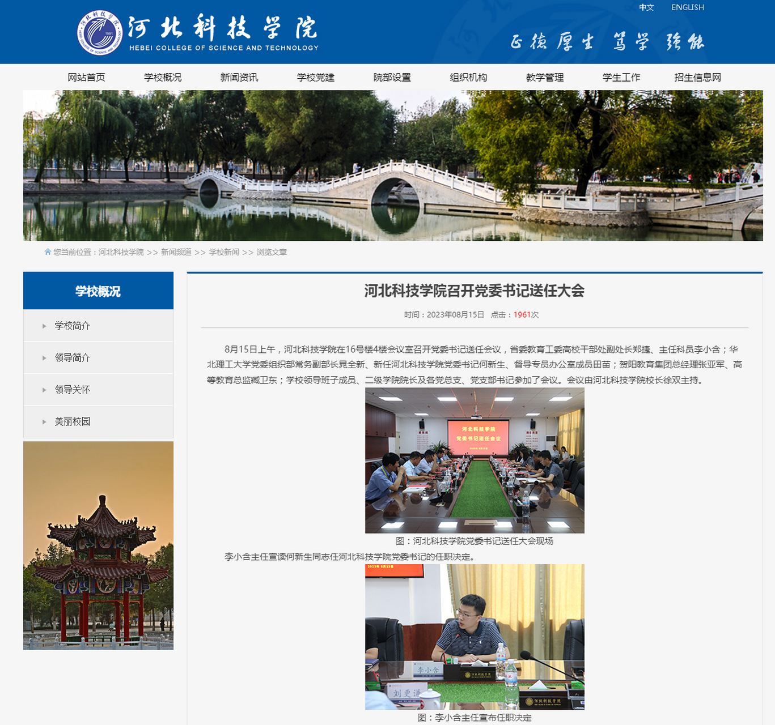The width and height of the screenshot is (775, 725).
Task: Switch to the 新闻资讯 menu section
Action: (x=239, y=77)
